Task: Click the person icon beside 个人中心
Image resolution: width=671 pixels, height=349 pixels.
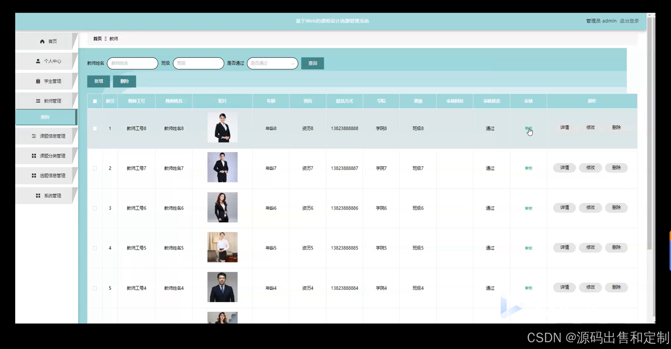Action: [x=38, y=61]
